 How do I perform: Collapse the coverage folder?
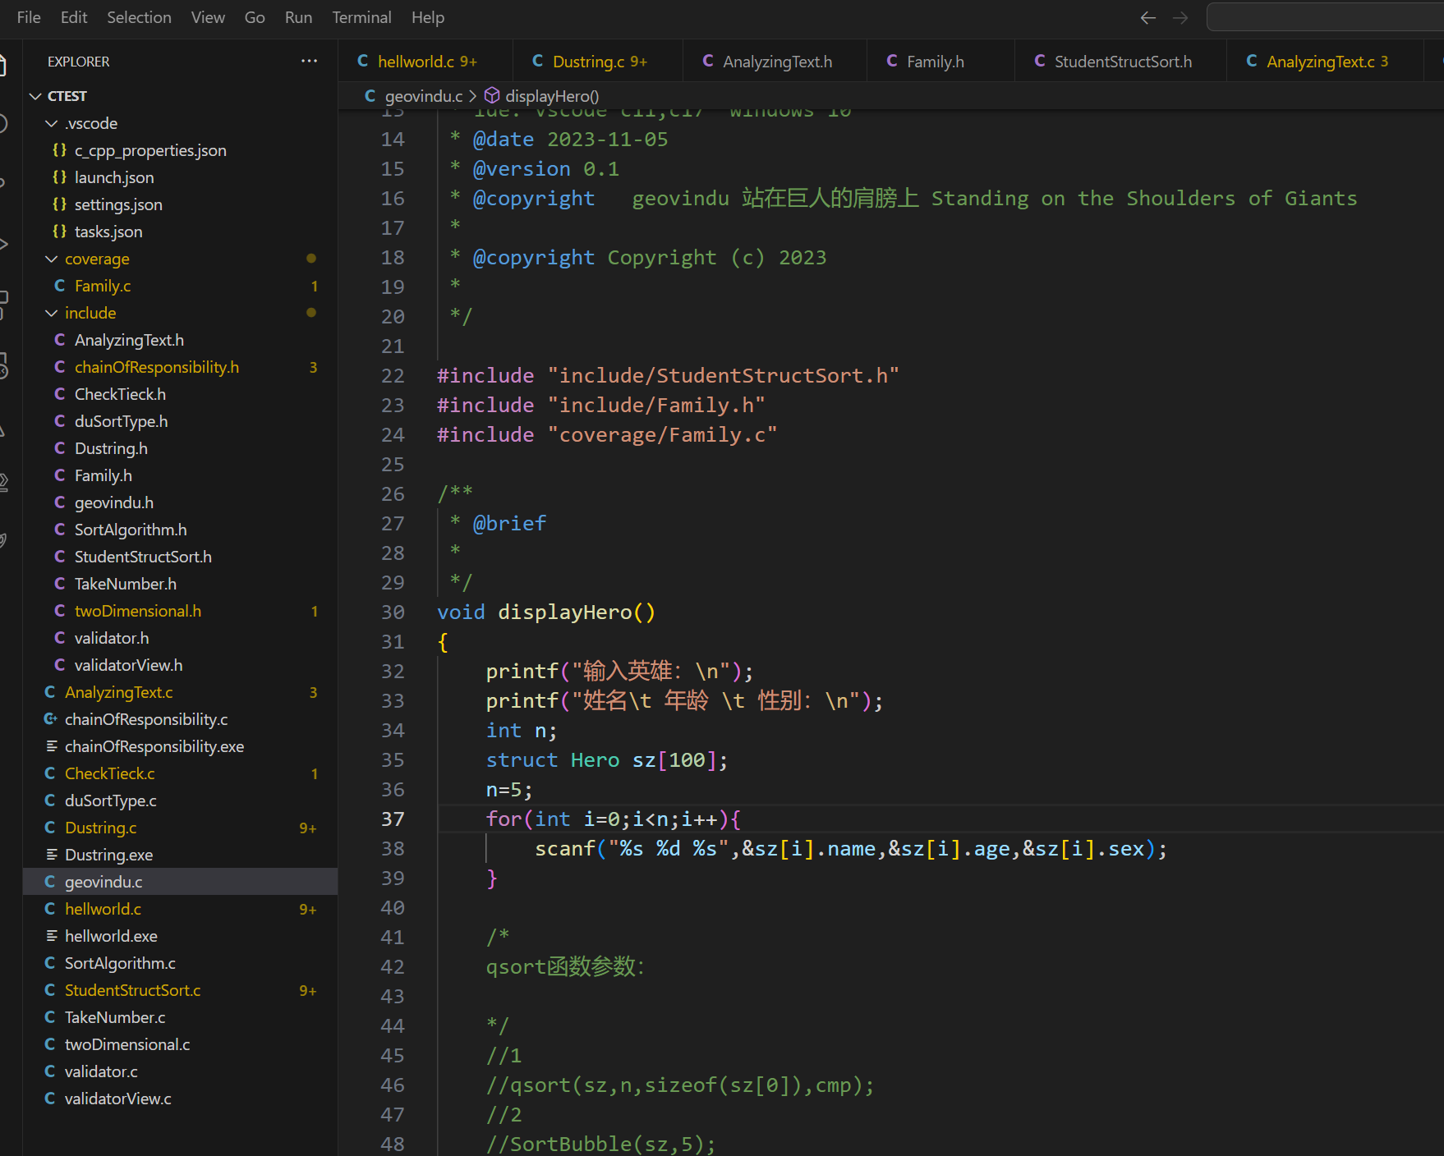51,259
